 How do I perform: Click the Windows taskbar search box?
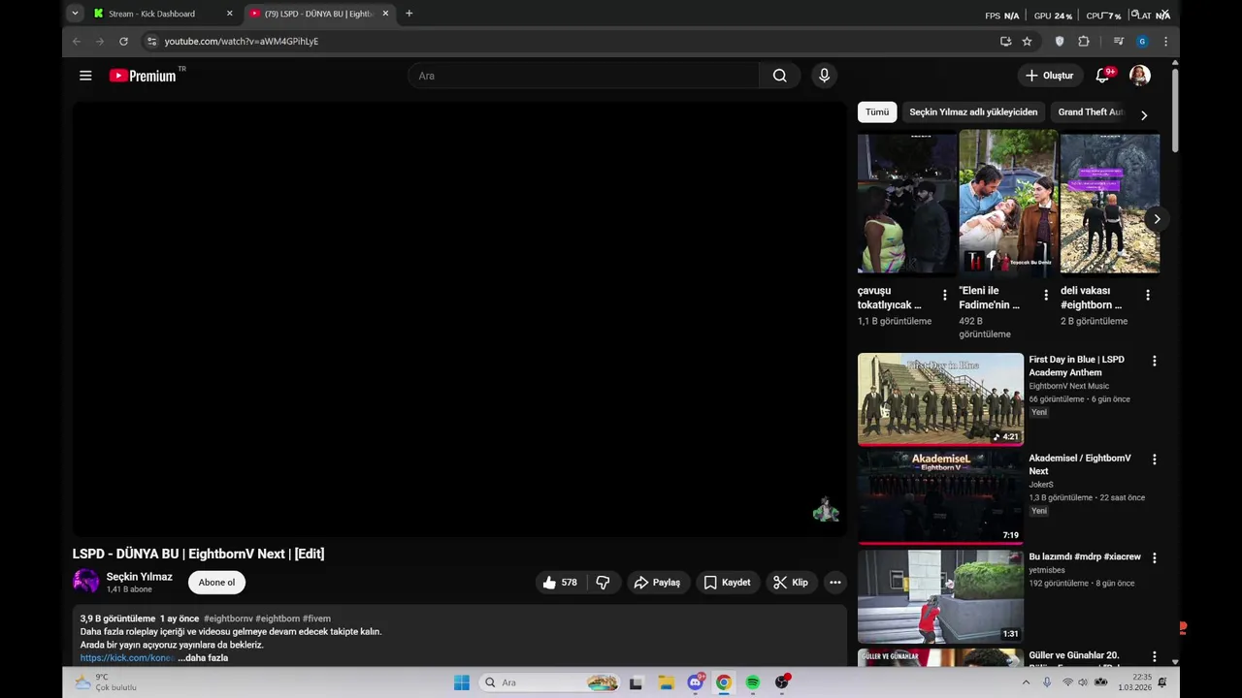[x=550, y=682]
